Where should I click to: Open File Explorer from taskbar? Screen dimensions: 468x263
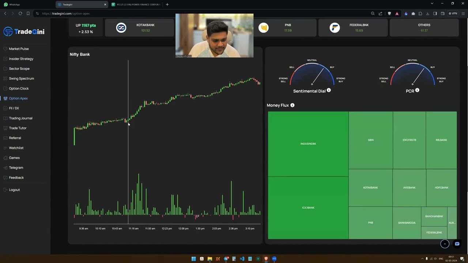pos(210,259)
